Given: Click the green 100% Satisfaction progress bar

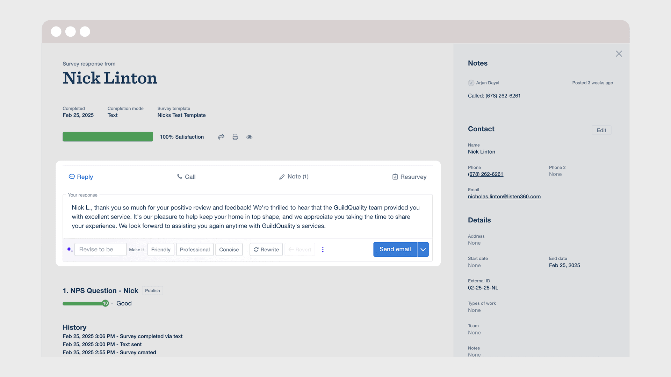Looking at the screenshot, I should point(108,136).
